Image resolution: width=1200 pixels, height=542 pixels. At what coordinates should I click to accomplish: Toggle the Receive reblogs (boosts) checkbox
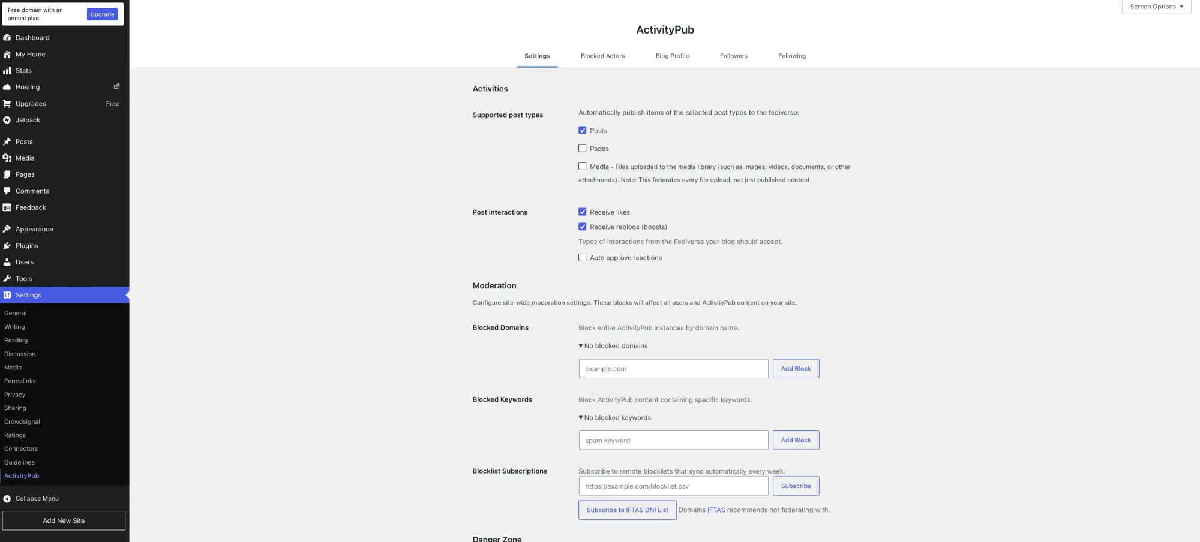(582, 227)
